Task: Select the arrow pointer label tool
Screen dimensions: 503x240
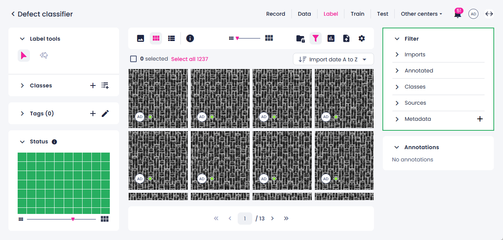Action: pos(24,56)
